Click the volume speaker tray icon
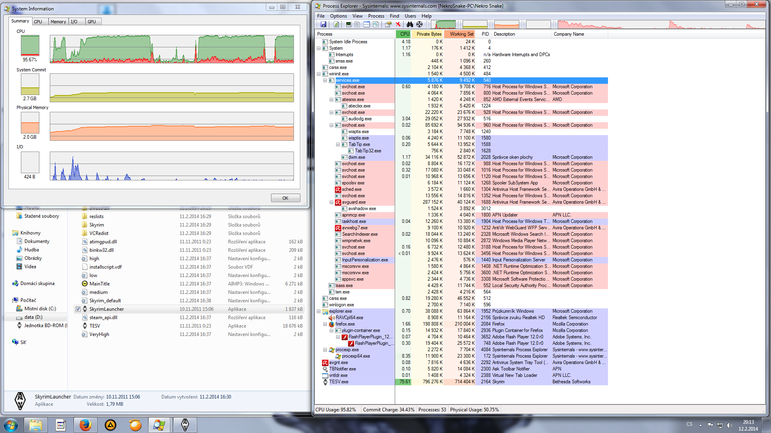The image size is (771, 433). (x=730, y=425)
